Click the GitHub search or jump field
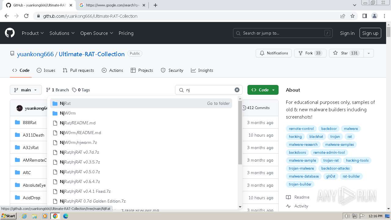 tap(283, 33)
